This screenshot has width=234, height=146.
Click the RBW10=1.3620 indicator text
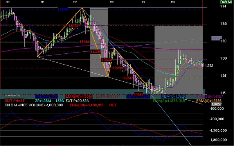pyautogui.click(x=174, y=97)
